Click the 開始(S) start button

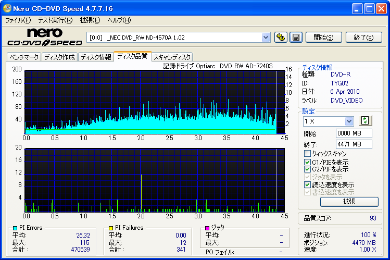pos(323,38)
